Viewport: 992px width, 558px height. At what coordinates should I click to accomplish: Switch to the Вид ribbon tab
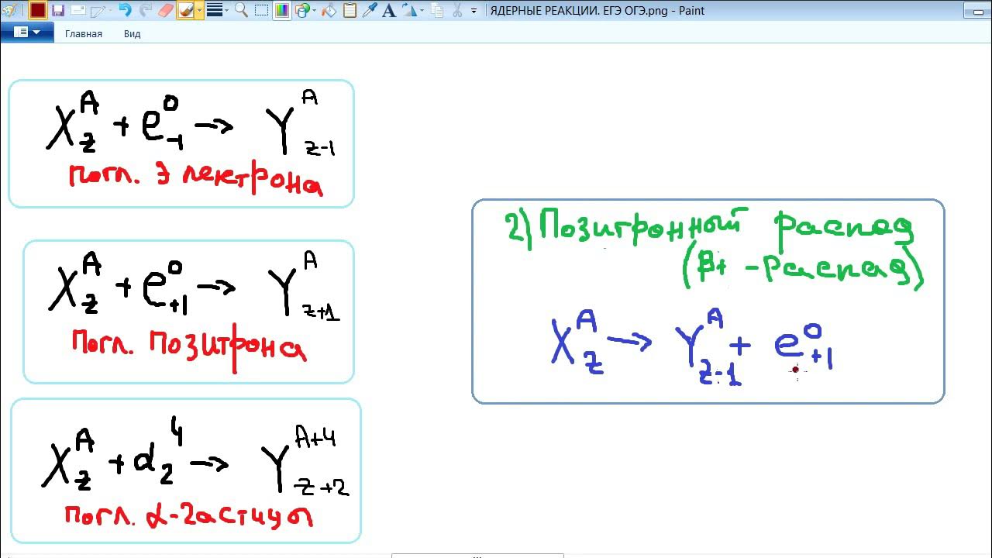tap(133, 34)
